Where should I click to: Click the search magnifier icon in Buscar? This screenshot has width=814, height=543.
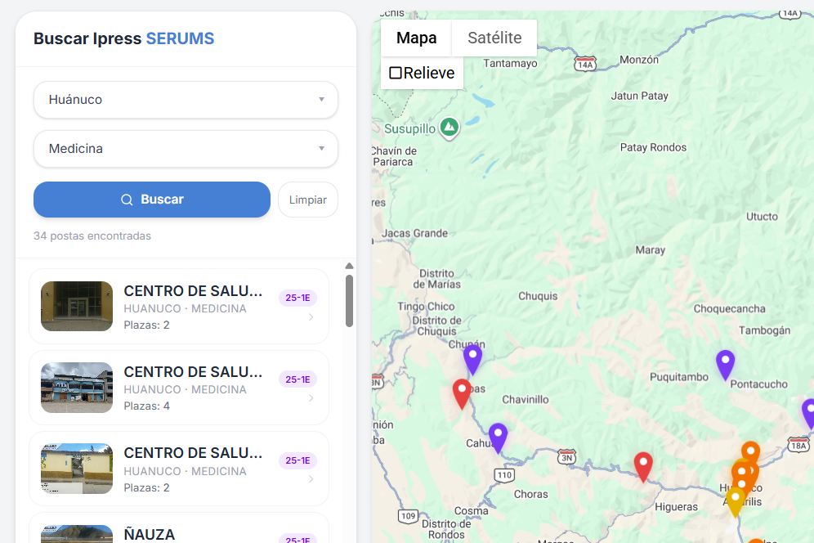[127, 200]
